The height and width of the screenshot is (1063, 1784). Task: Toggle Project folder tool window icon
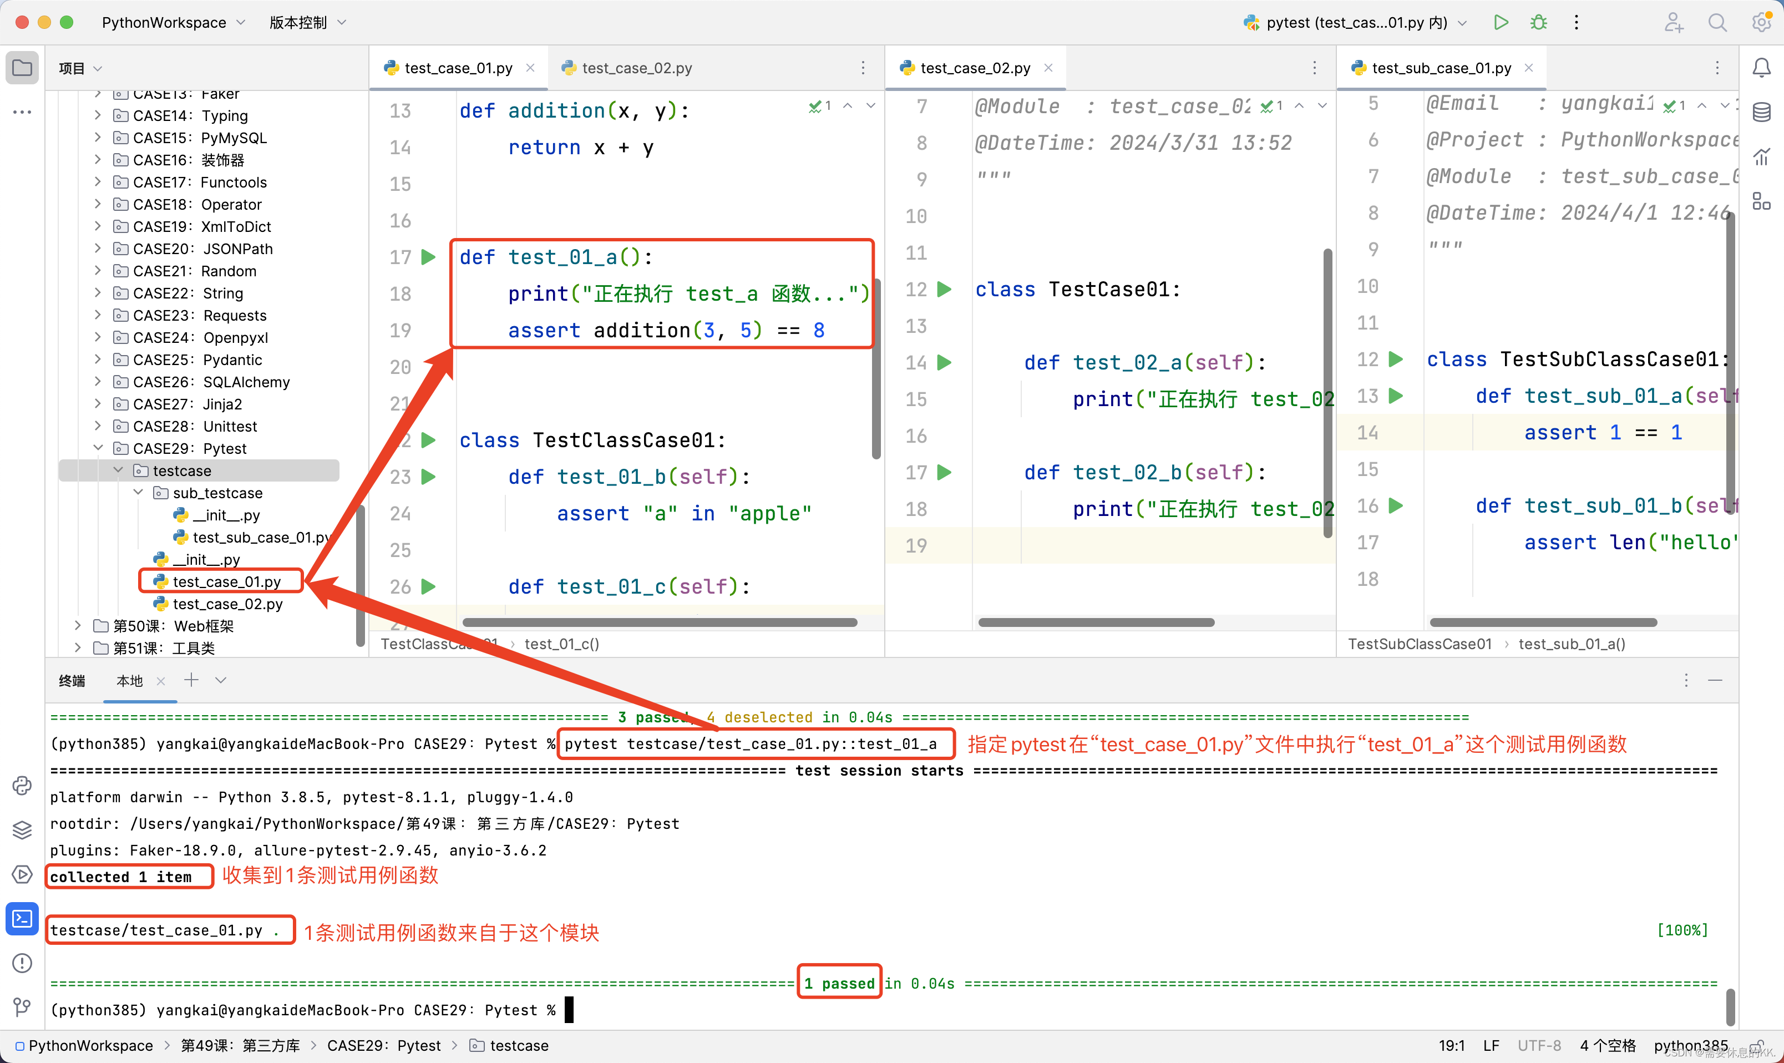[22, 67]
